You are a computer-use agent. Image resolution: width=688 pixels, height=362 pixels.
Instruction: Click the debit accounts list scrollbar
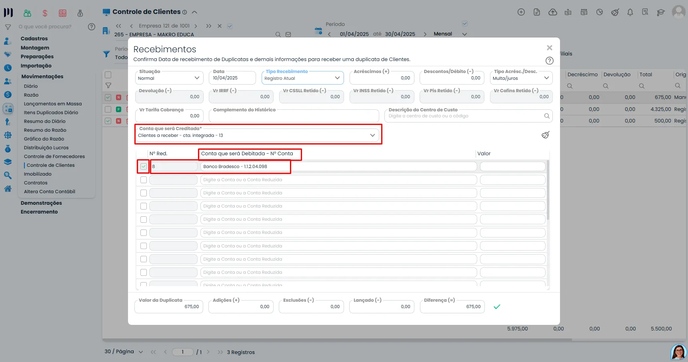548,190
